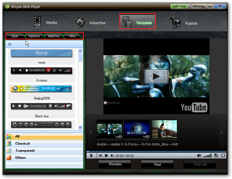Click the Float button
The width and height of the screenshot is (232, 179).
click(x=157, y=164)
